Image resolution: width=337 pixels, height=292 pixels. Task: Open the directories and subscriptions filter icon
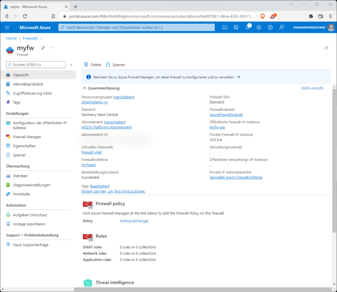click(x=236, y=27)
